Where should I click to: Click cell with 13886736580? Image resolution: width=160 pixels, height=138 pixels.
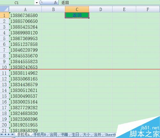click(x=25, y=15)
